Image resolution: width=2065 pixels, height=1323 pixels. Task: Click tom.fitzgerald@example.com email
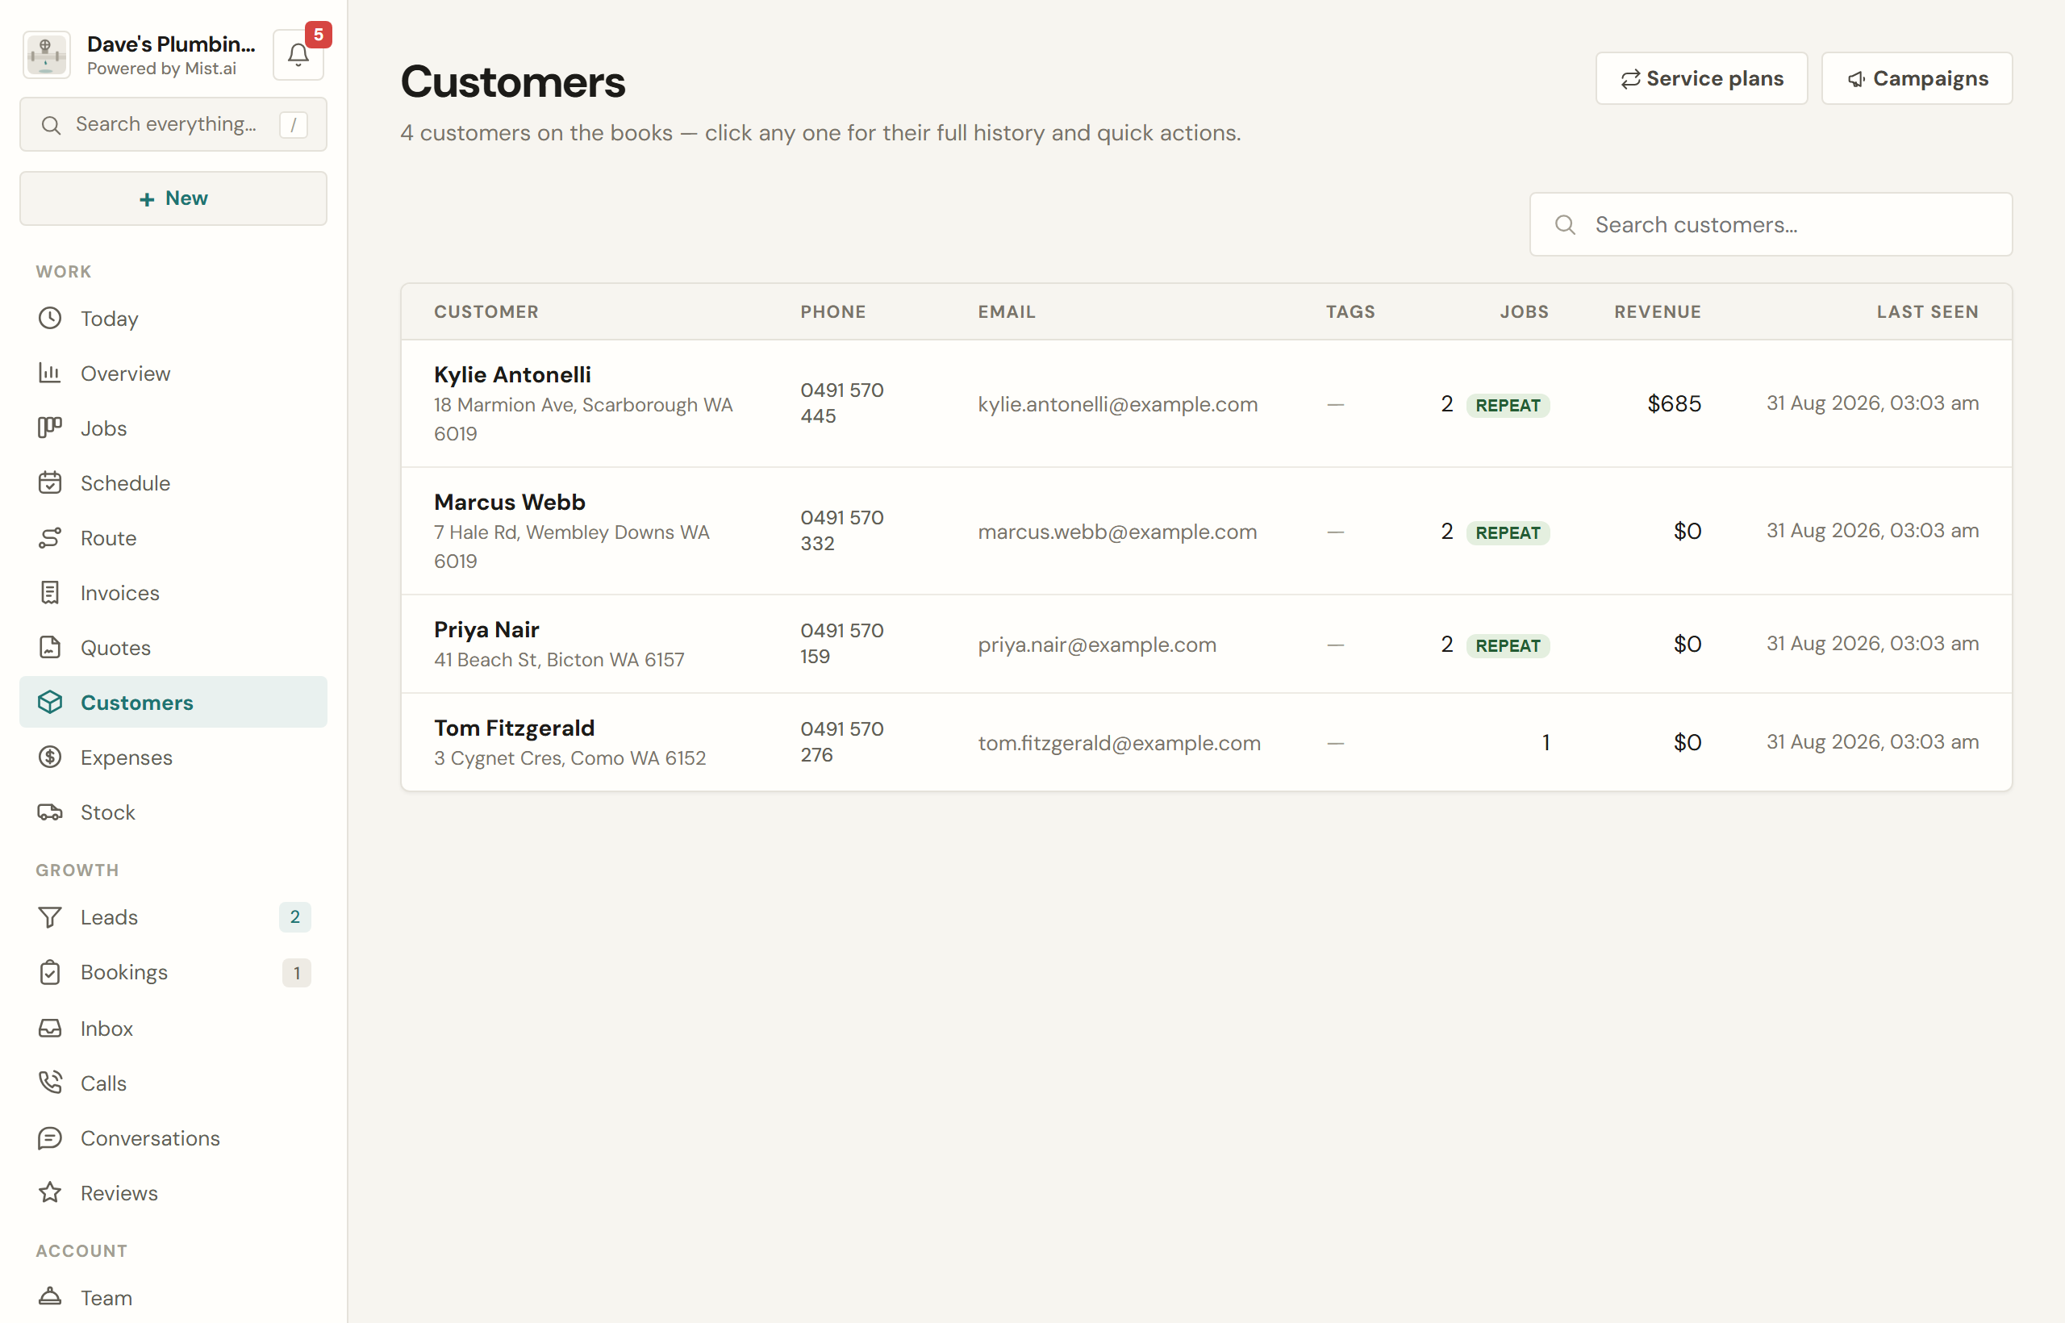[1120, 743]
